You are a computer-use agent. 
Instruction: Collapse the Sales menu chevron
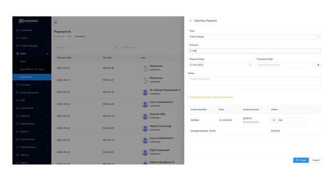48,54
